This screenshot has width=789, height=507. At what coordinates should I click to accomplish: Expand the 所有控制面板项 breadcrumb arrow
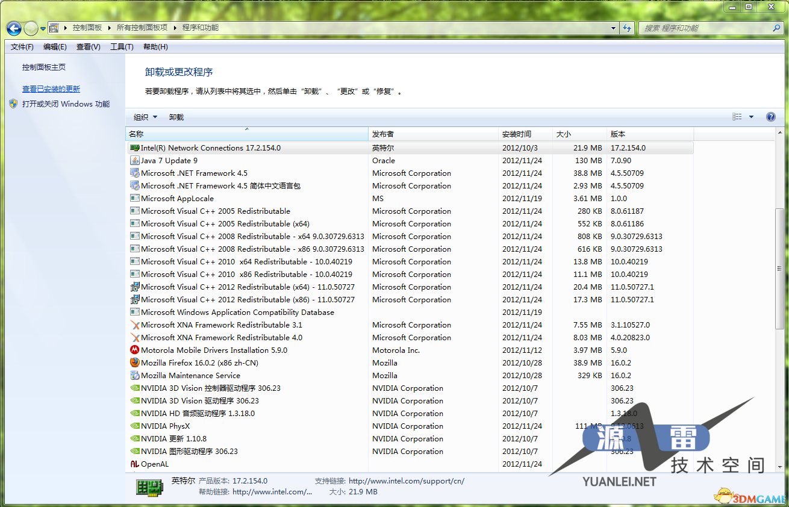click(x=175, y=28)
